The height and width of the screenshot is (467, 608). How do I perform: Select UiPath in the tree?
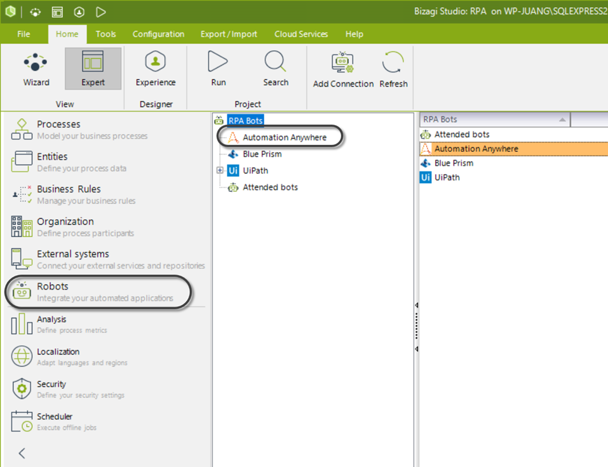tap(255, 171)
